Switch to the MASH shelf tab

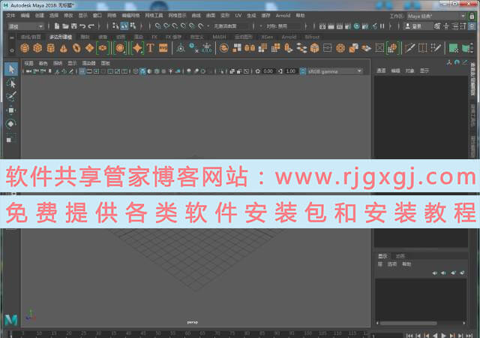pos(219,37)
